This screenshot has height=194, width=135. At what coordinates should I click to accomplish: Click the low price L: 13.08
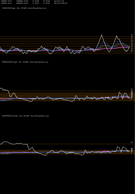(46, 3)
